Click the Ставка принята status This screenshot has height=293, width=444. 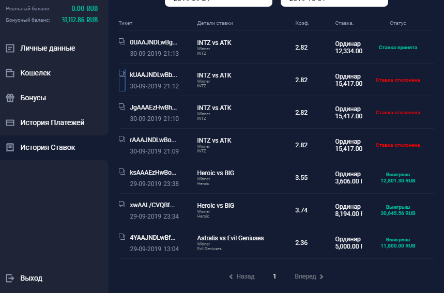(x=398, y=48)
